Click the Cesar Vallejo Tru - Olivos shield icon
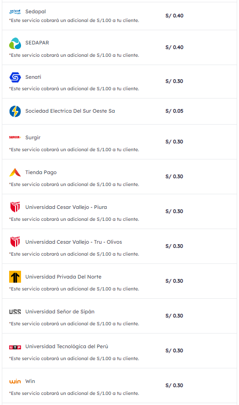This screenshot has width=239, height=405. 15,242
